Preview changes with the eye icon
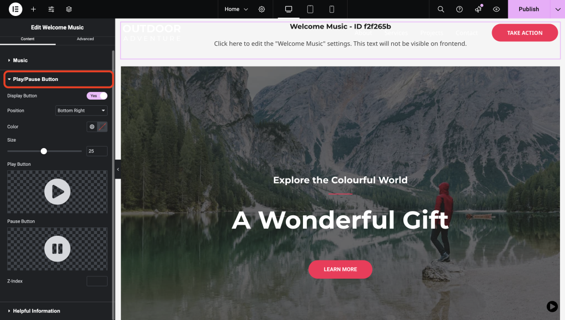565x320 pixels. pos(496,9)
